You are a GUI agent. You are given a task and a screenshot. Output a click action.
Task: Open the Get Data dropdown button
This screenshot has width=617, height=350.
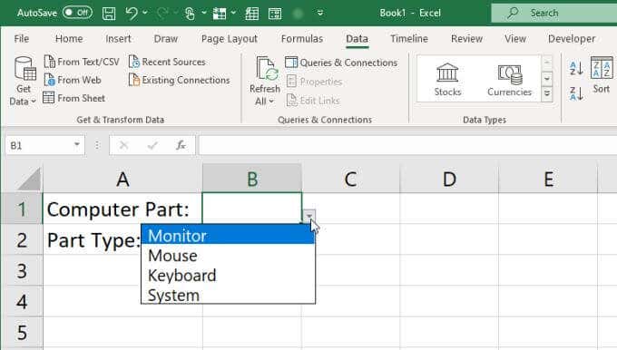(x=24, y=81)
